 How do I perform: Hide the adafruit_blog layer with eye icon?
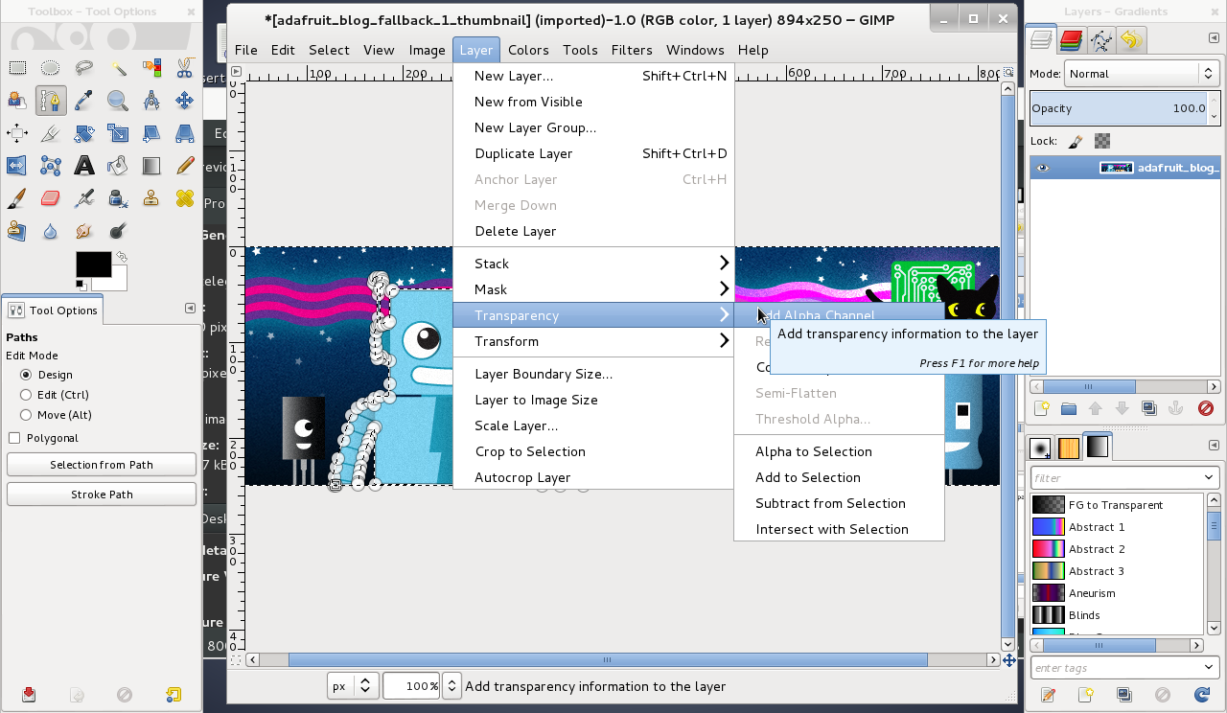coord(1043,168)
